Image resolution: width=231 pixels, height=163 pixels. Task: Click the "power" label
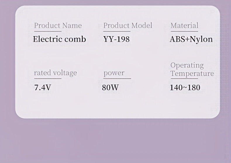click(114, 73)
